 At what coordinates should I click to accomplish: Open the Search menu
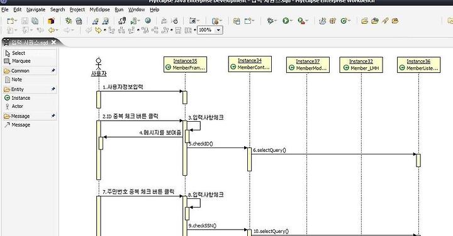(x=57, y=9)
